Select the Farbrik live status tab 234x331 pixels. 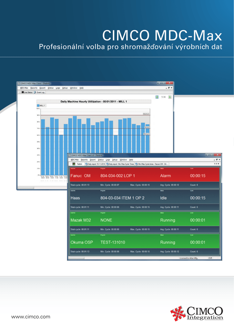[x=77, y=164]
